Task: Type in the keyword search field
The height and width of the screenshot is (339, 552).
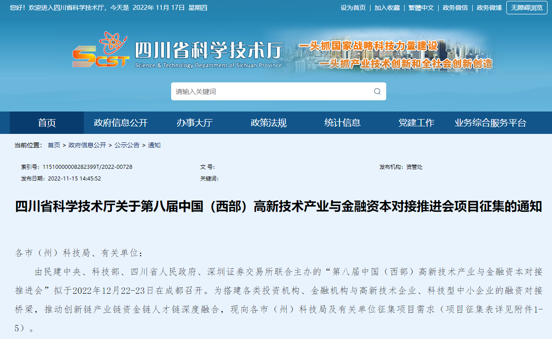Action: click(271, 91)
